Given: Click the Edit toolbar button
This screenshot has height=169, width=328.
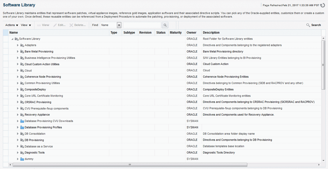Looking at the screenshot, I should tap(60, 25).
